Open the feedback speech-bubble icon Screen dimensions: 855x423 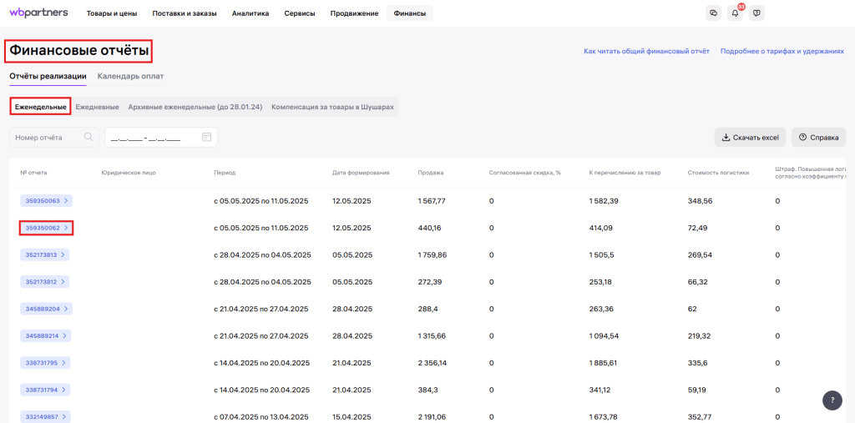756,13
